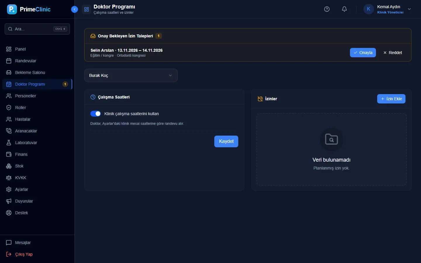Focus the Ara search field
Viewport: 421px width, 263px height.
(x=37, y=29)
